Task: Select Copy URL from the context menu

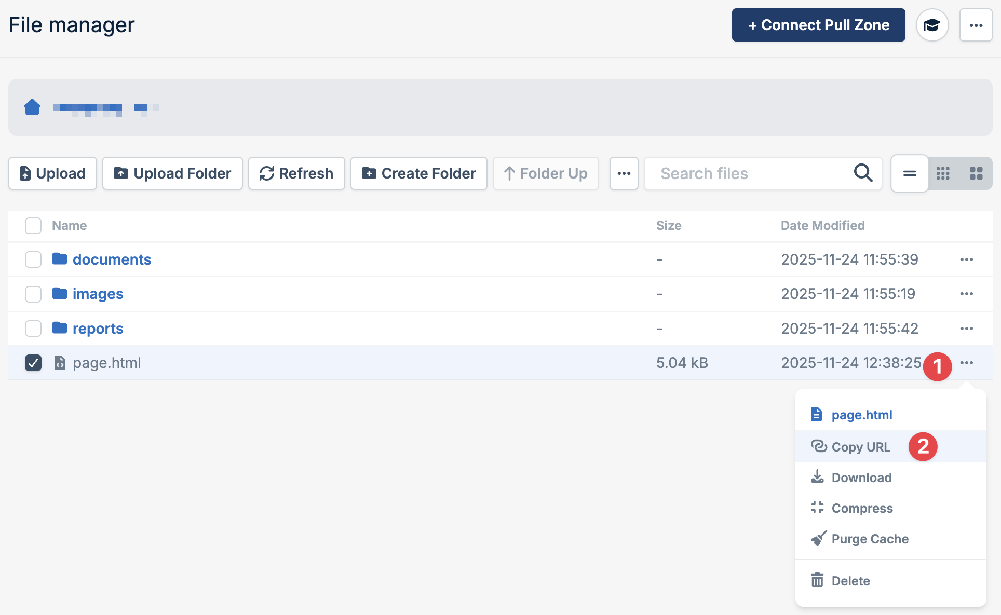Action: pos(860,446)
